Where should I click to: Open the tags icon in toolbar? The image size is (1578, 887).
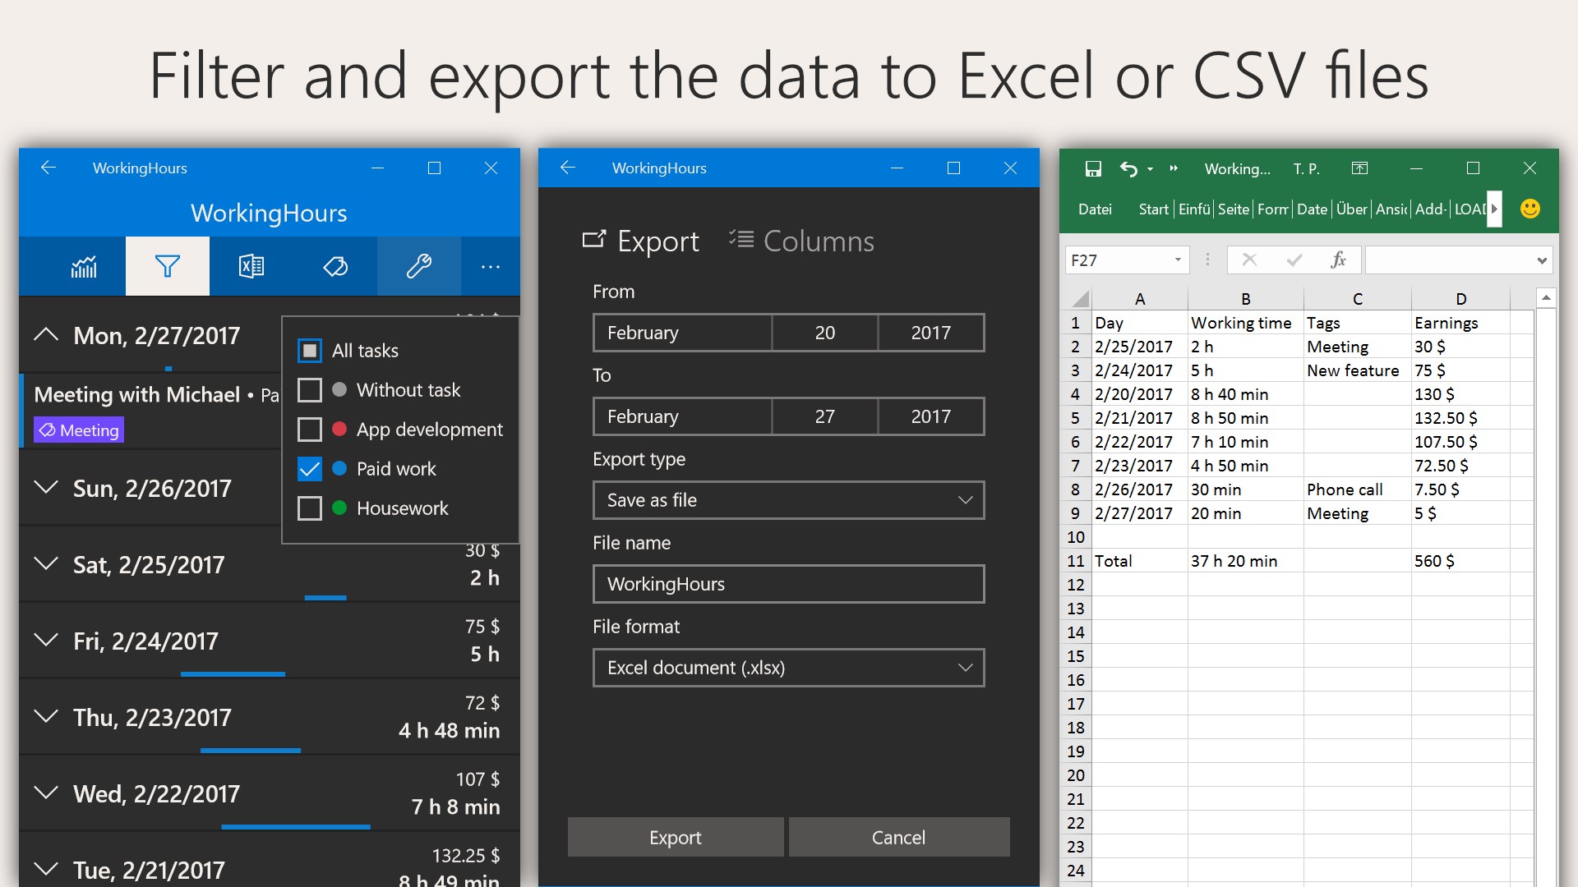[335, 266]
